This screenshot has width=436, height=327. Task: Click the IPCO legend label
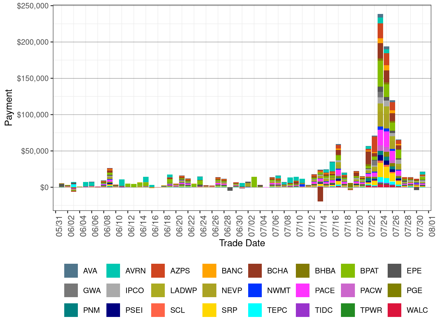point(135,290)
